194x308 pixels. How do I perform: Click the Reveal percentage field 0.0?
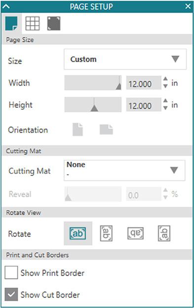coord(144,194)
